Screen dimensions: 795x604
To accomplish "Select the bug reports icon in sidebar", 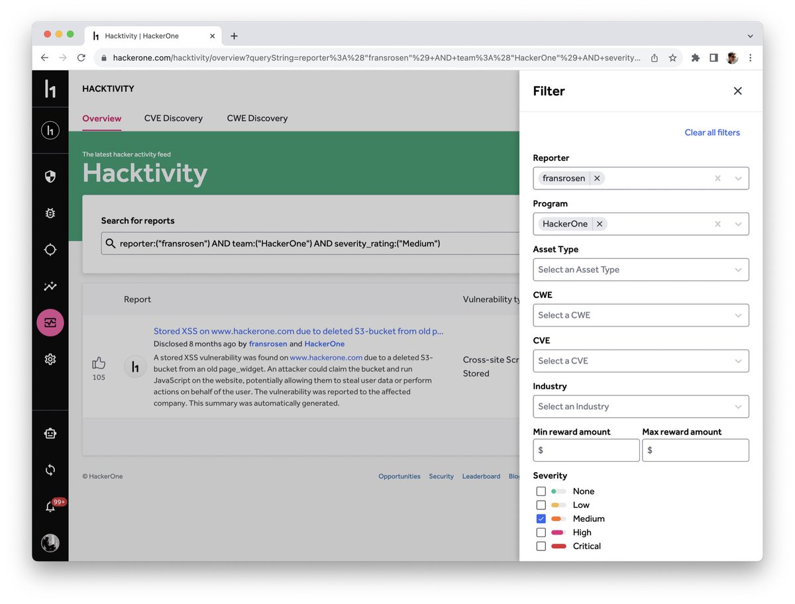I will 50,213.
